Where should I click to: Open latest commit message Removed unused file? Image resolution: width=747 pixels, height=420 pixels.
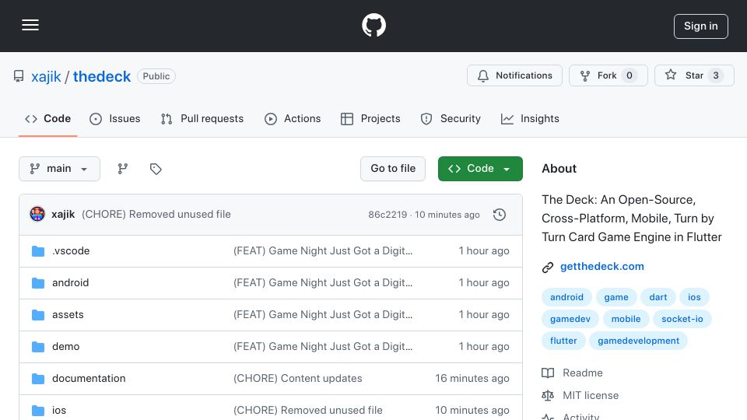coord(156,215)
